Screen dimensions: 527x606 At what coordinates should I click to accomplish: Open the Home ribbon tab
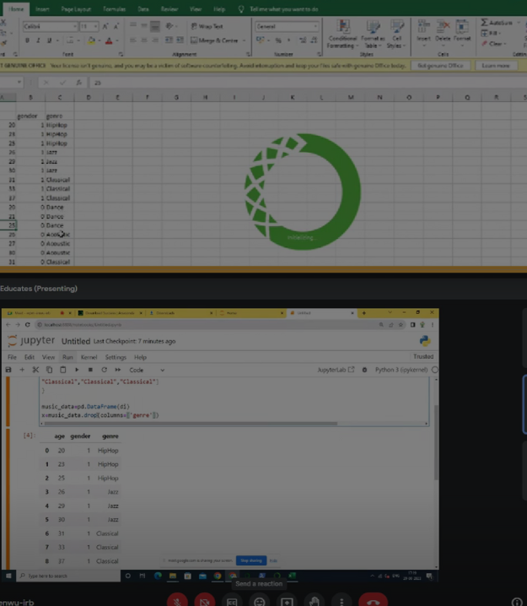click(16, 9)
